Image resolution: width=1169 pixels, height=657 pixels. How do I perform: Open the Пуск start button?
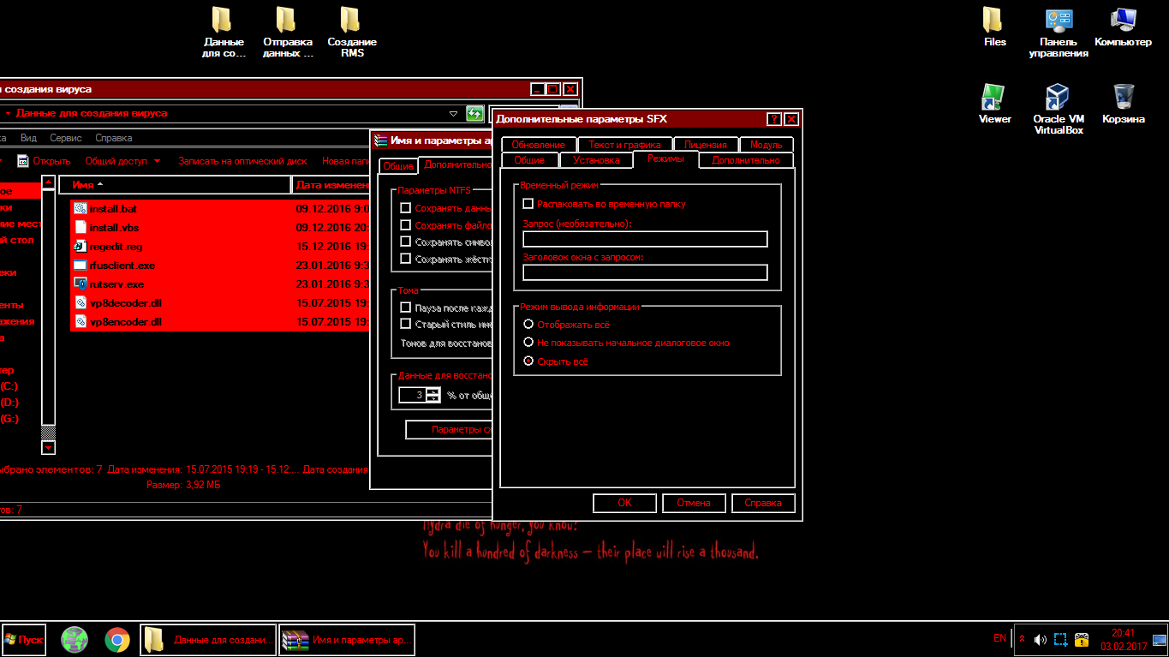[23, 639]
